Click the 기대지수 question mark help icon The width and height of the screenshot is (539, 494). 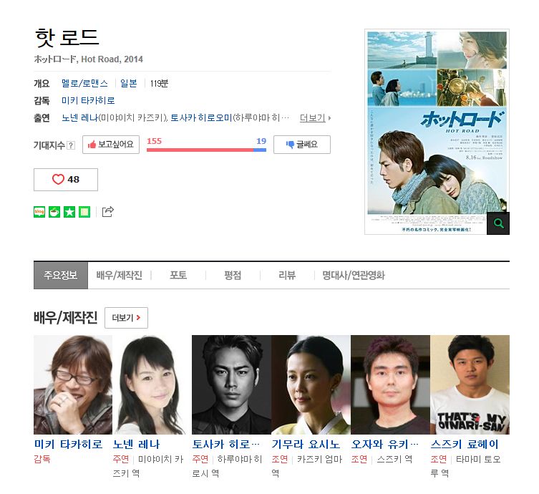(x=71, y=145)
